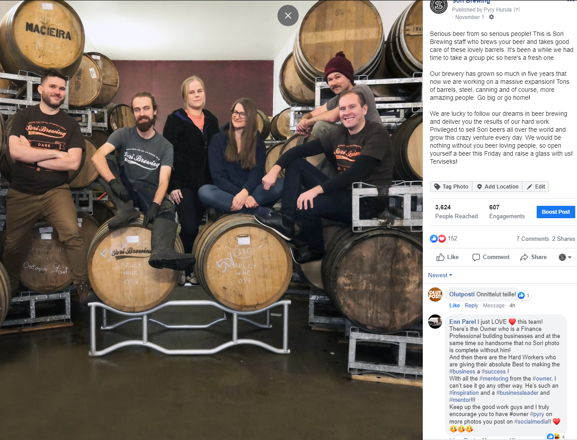Image resolution: width=577 pixels, height=440 pixels.
Task: Open the Sori Brewing page profile picture
Action: pos(439,6)
